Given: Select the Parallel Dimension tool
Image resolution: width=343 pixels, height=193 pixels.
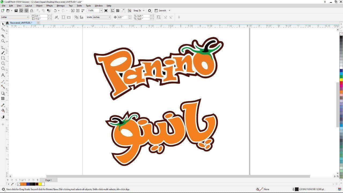Looking at the screenshot, I should tap(3, 81).
